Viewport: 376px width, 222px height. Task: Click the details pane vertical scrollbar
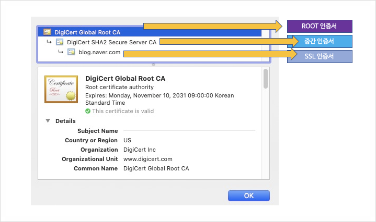pyautogui.click(x=266, y=79)
